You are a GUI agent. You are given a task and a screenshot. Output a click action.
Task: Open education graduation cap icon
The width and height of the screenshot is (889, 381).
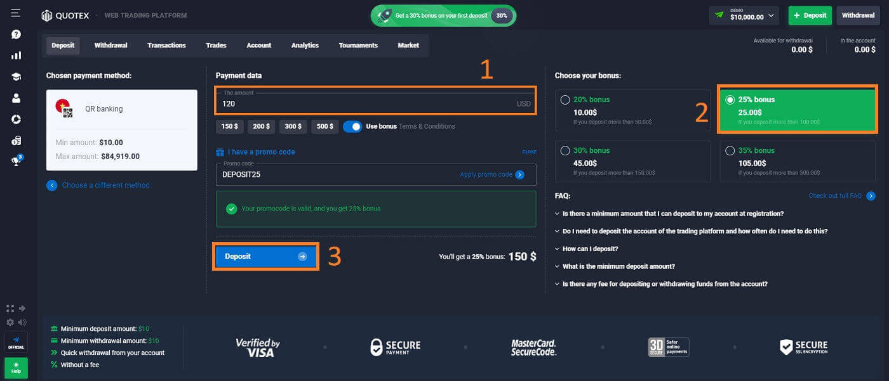16,77
